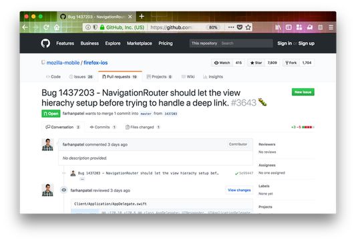
Task: Open Explore in GitHub navigation
Action: click(x=113, y=43)
